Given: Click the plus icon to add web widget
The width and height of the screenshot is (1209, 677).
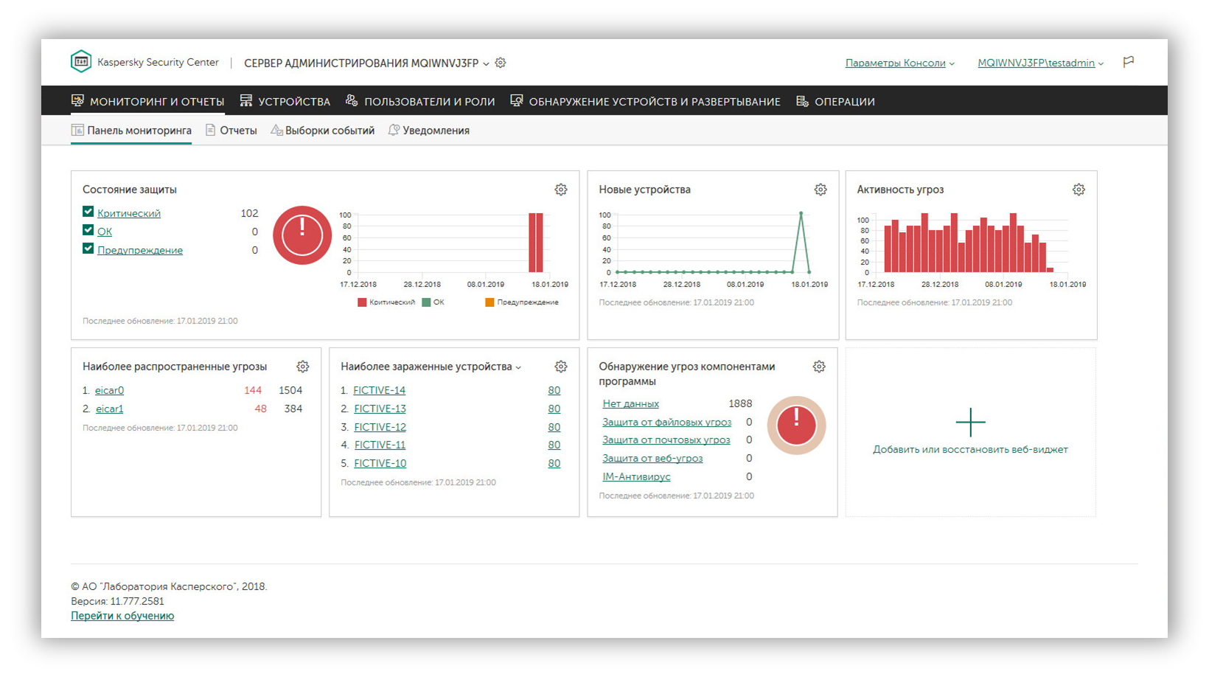Looking at the screenshot, I should click(x=970, y=423).
